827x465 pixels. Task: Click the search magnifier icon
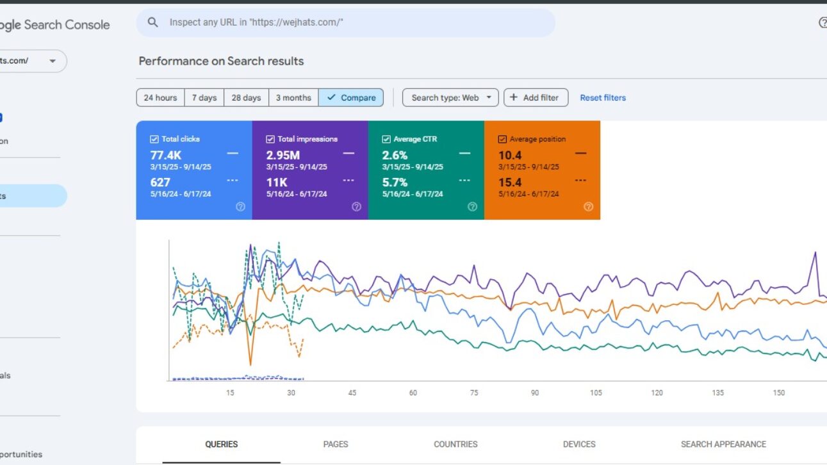click(x=152, y=22)
